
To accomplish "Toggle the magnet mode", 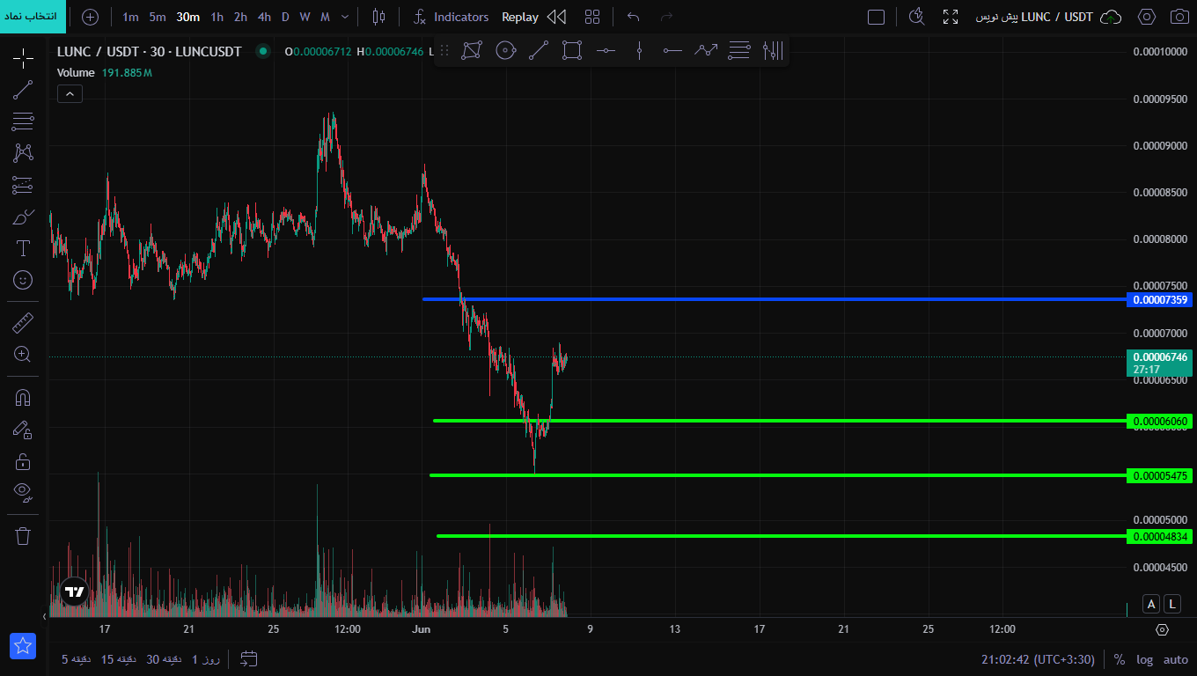I will click(x=24, y=398).
